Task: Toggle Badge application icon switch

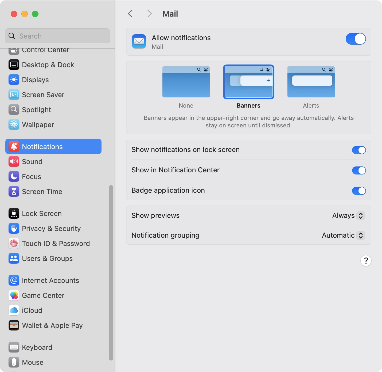Action: click(x=358, y=191)
